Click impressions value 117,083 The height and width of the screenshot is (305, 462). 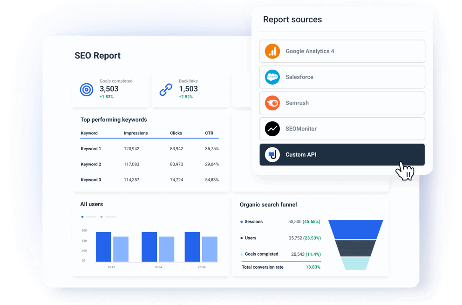[x=131, y=165]
